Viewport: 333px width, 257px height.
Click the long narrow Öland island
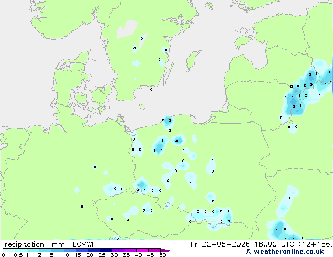pos(168,74)
